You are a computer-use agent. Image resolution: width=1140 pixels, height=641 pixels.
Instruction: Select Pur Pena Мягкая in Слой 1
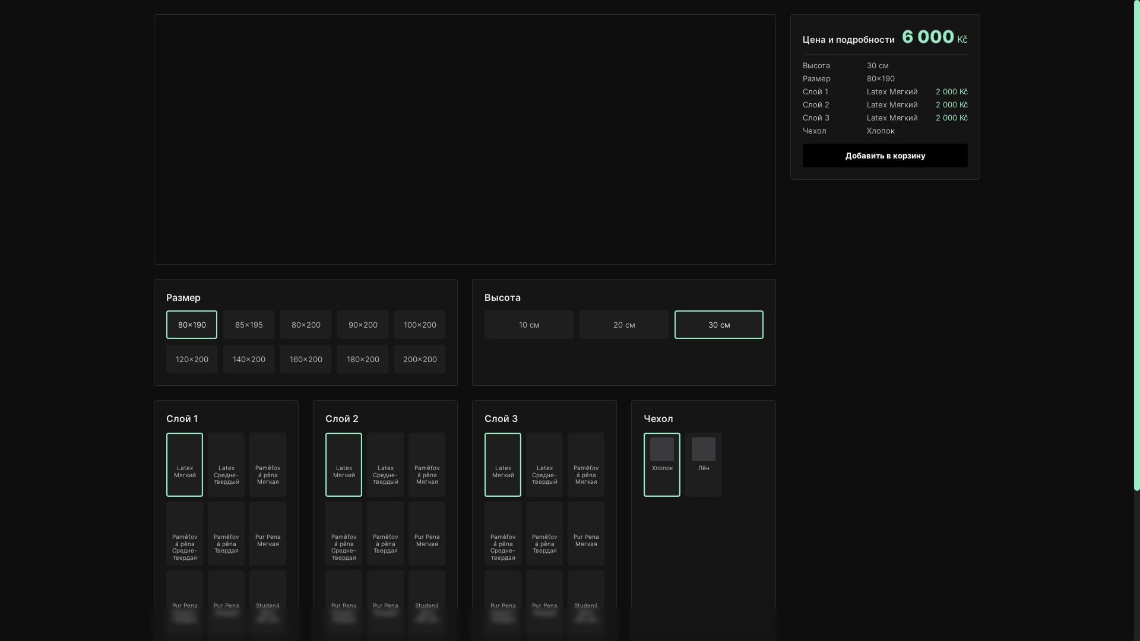(x=268, y=534)
